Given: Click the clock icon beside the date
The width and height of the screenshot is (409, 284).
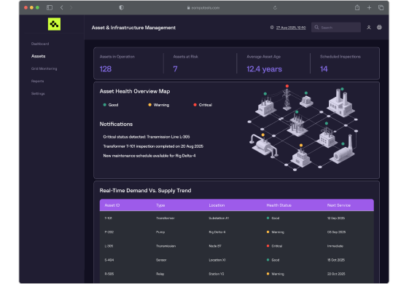Looking at the screenshot, I should [272, 28].
